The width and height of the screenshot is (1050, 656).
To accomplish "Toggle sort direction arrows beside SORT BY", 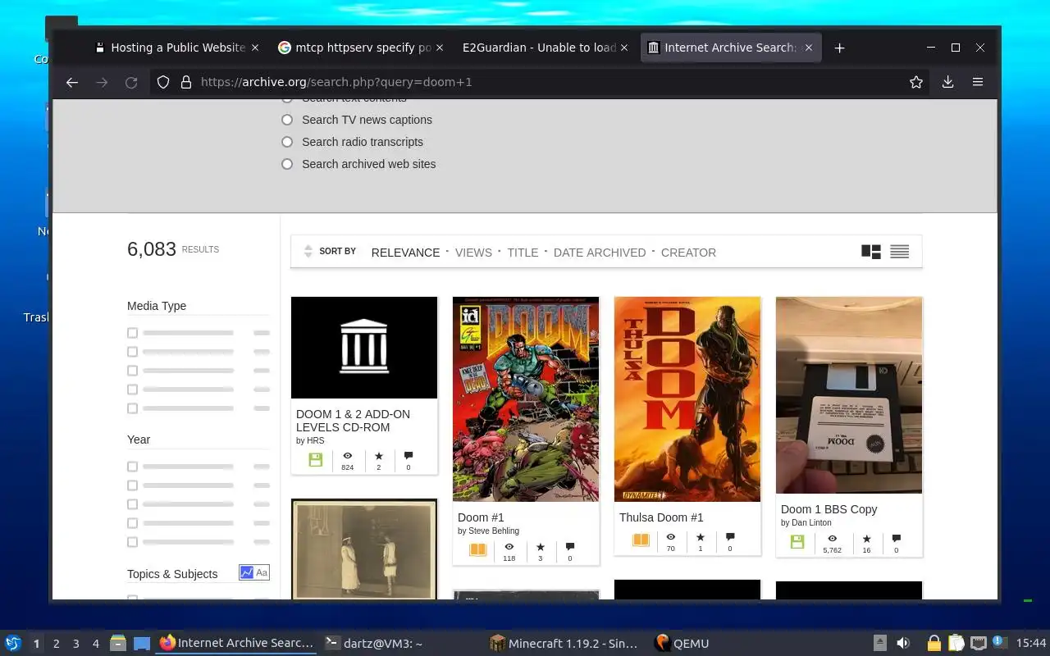I will pyautogui.click(x=308, y=252).
